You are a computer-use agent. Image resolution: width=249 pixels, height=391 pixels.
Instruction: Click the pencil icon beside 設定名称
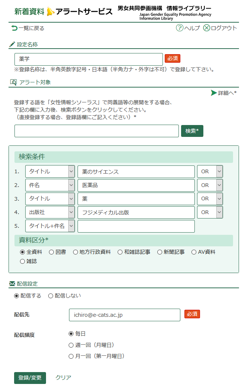click(12, 45)
